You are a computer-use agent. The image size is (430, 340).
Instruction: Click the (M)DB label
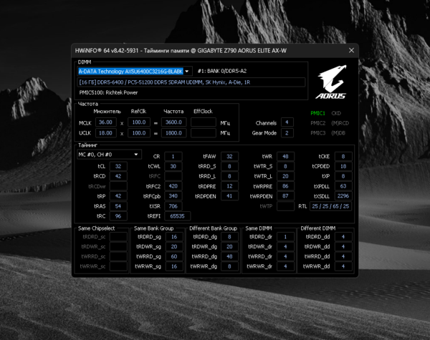[338, 133]
